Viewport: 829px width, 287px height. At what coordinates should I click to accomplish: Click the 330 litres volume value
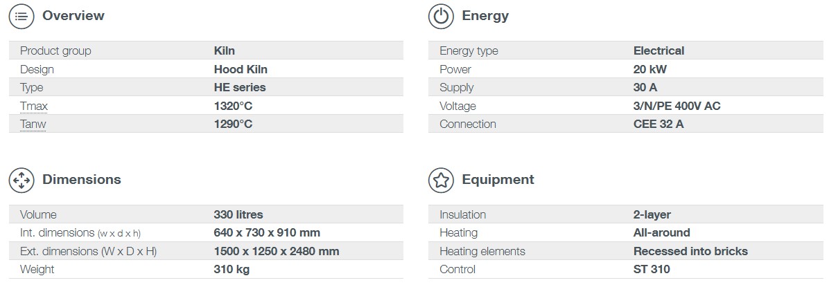coord(238,214)
